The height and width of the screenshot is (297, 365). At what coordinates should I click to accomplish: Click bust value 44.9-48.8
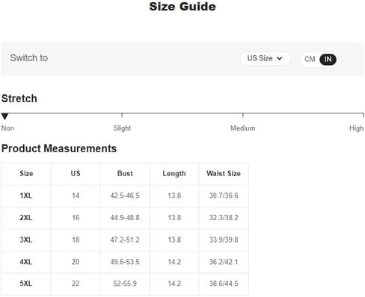(x=125, y=218)
